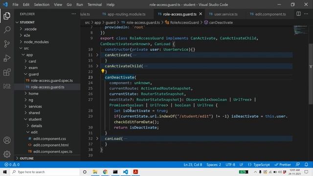Open the Manage gear icon
The width and height of the screenshot is (313, 176).
(x=7, y=154)
